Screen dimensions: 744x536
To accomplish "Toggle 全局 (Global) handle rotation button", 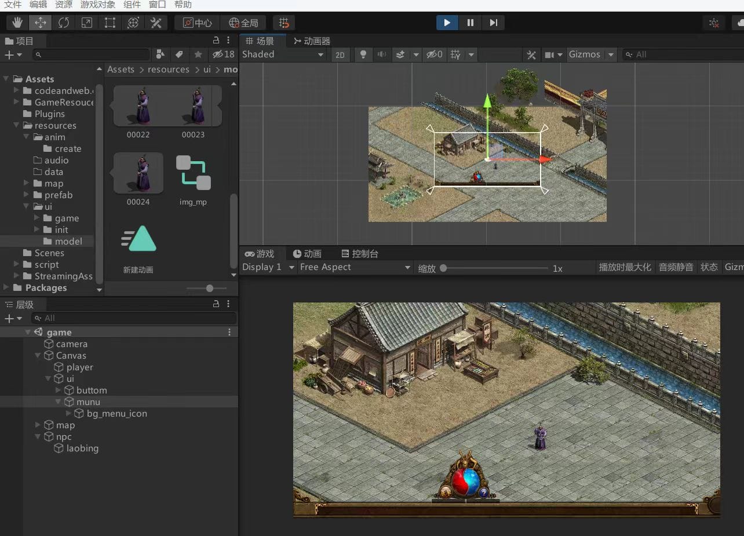I will (x=243, y=23).
